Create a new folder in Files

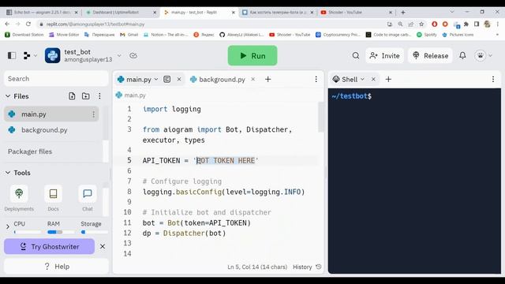86,96
